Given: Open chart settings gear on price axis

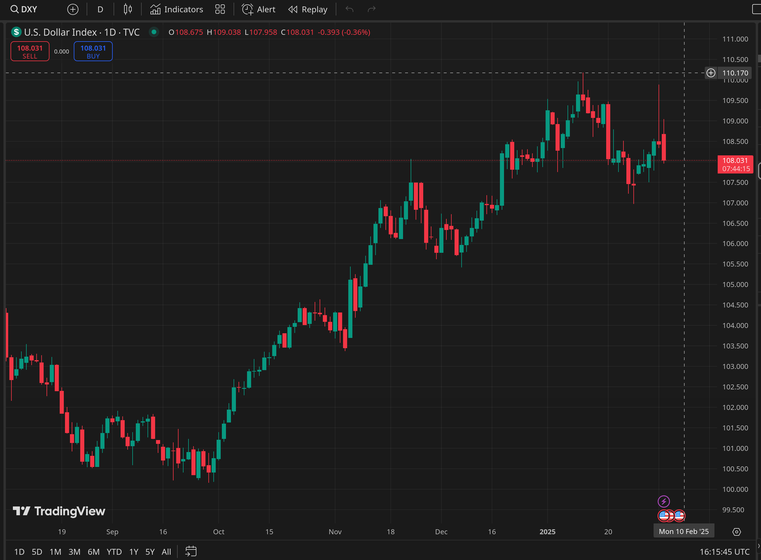Looking at the screenshot, I should point(736,532).
